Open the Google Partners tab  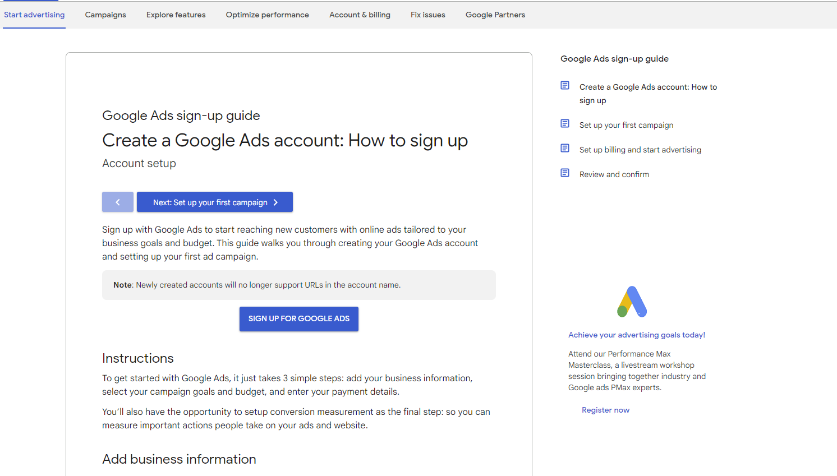pos(495,15)
